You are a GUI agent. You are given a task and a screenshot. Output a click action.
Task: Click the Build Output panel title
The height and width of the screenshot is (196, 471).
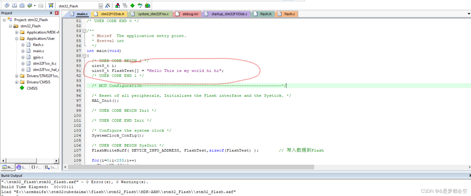[x=12, y=176]
